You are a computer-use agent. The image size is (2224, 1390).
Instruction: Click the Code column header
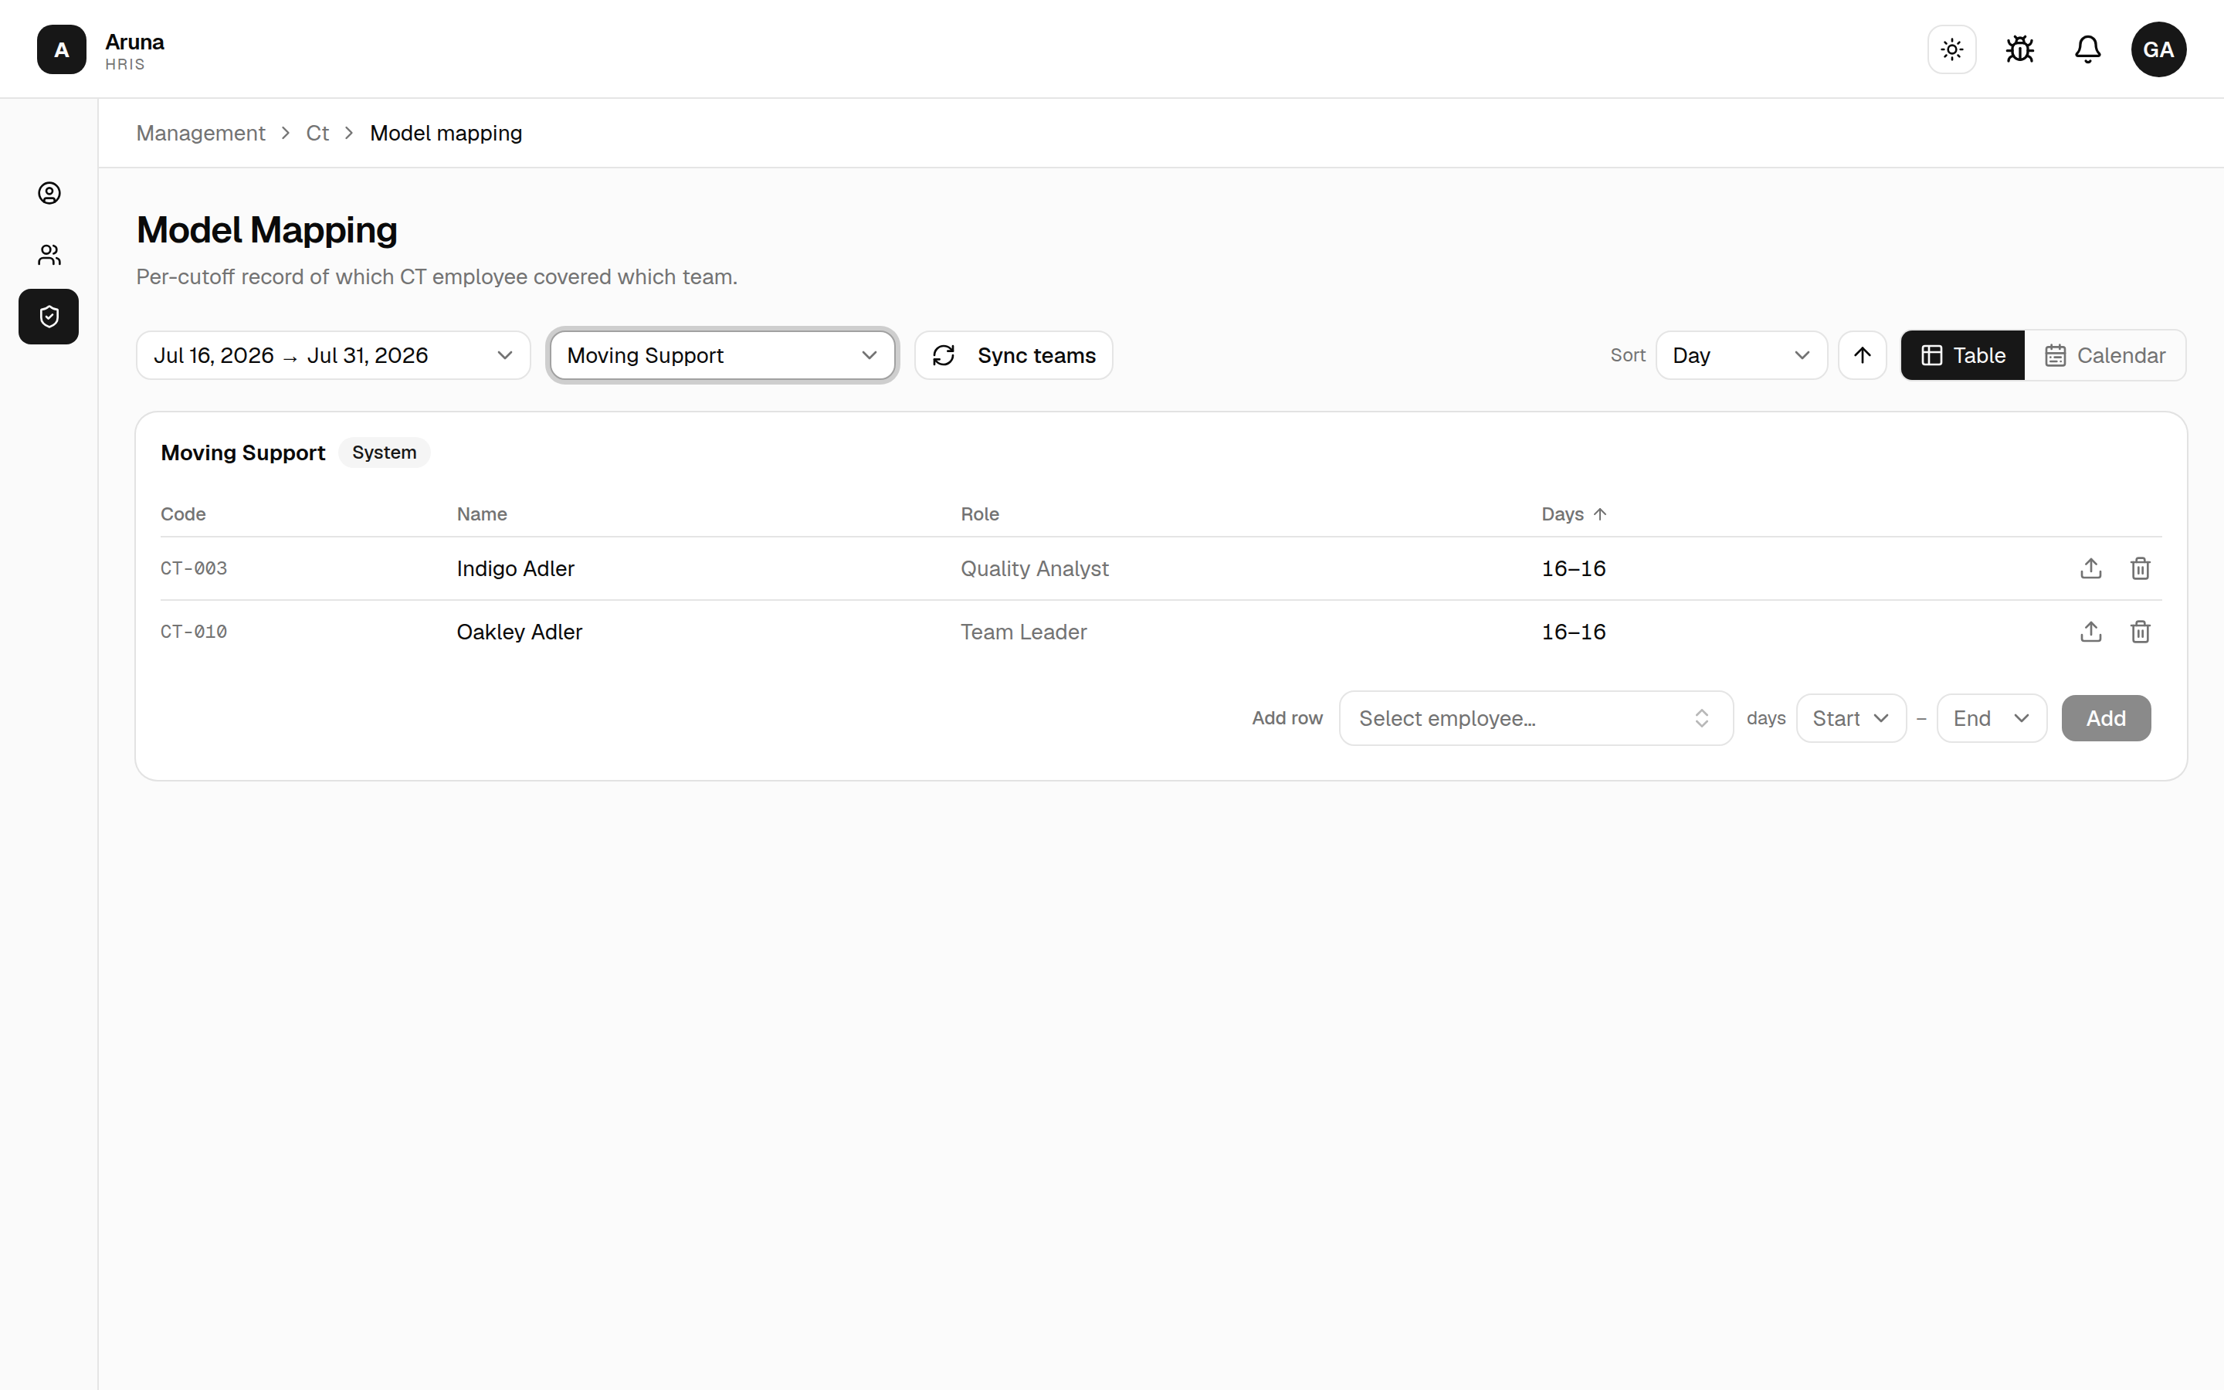pos(183,514)
